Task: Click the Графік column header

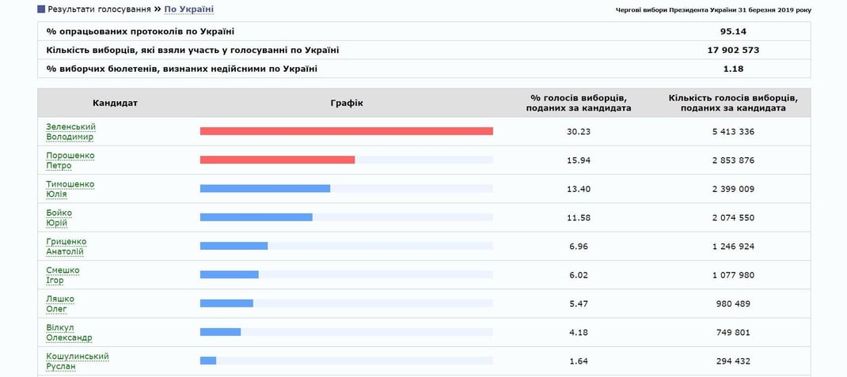Action: pos(347,103)
